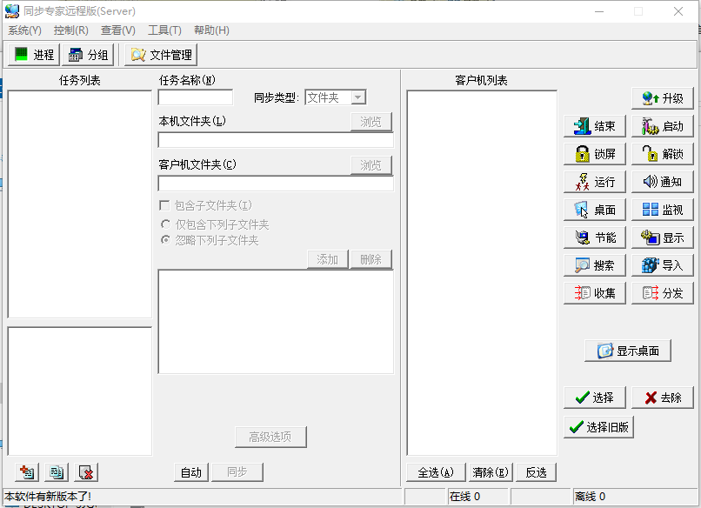Click the 收集 collect icon
This screenshot has height=508, width=701.
[584, 292]
